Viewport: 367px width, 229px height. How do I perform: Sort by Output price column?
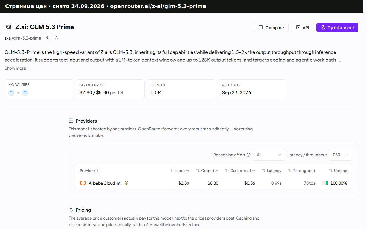point(207,171)
